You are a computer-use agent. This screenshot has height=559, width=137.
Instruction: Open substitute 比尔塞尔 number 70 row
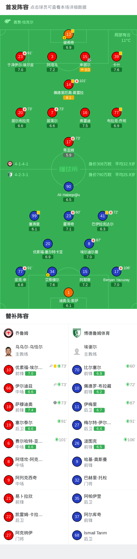tap(103, 370)
